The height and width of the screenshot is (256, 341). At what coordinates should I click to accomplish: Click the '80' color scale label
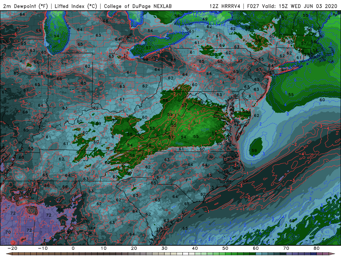coord(317,248)
